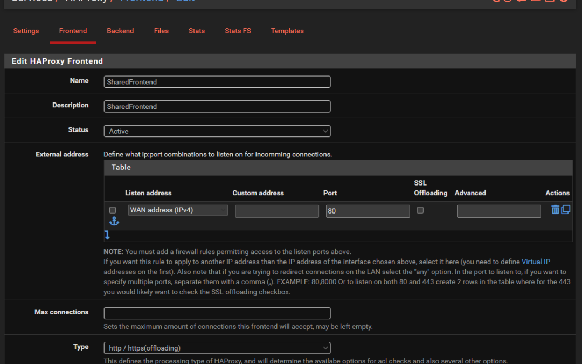Click the "NOTE:" firewall rules text
The image size is (582, 364).
[x=227, y=252]
